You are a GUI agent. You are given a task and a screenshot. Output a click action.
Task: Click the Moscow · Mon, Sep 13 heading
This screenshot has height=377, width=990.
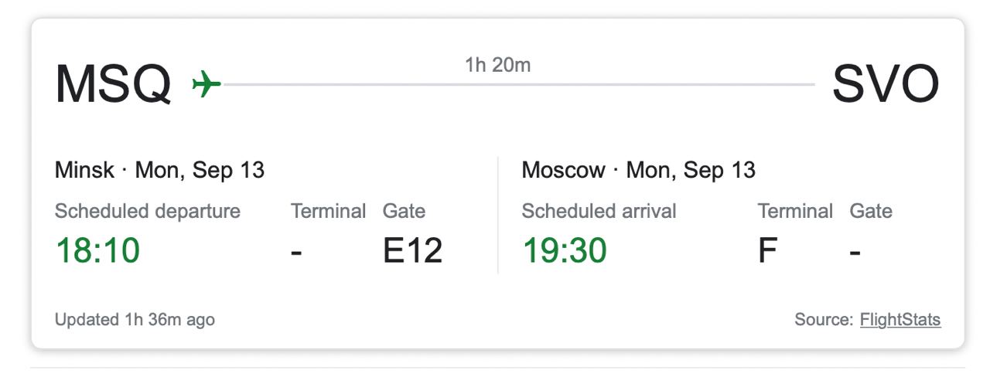[638, 170]
